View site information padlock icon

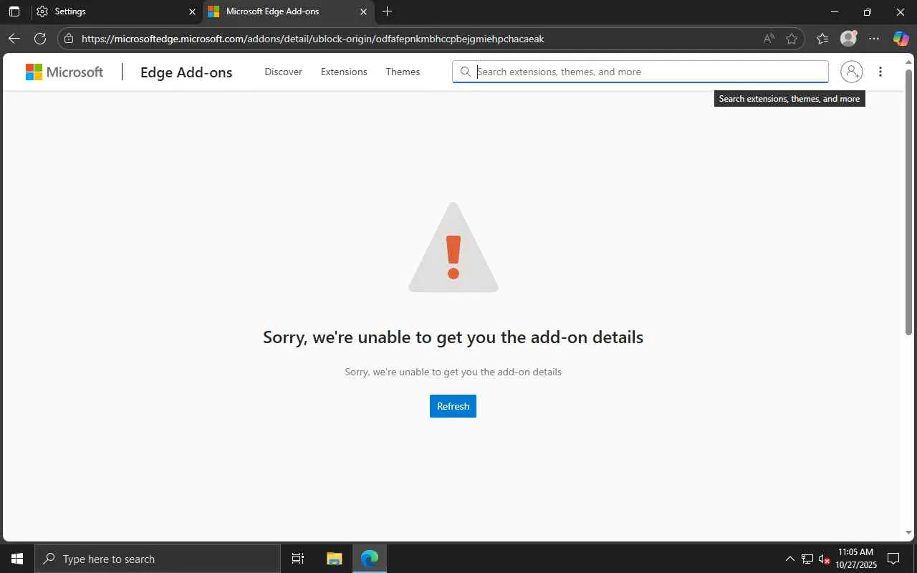tap(68, 39)
